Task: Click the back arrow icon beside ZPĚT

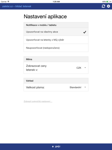Action: [53, 147]
